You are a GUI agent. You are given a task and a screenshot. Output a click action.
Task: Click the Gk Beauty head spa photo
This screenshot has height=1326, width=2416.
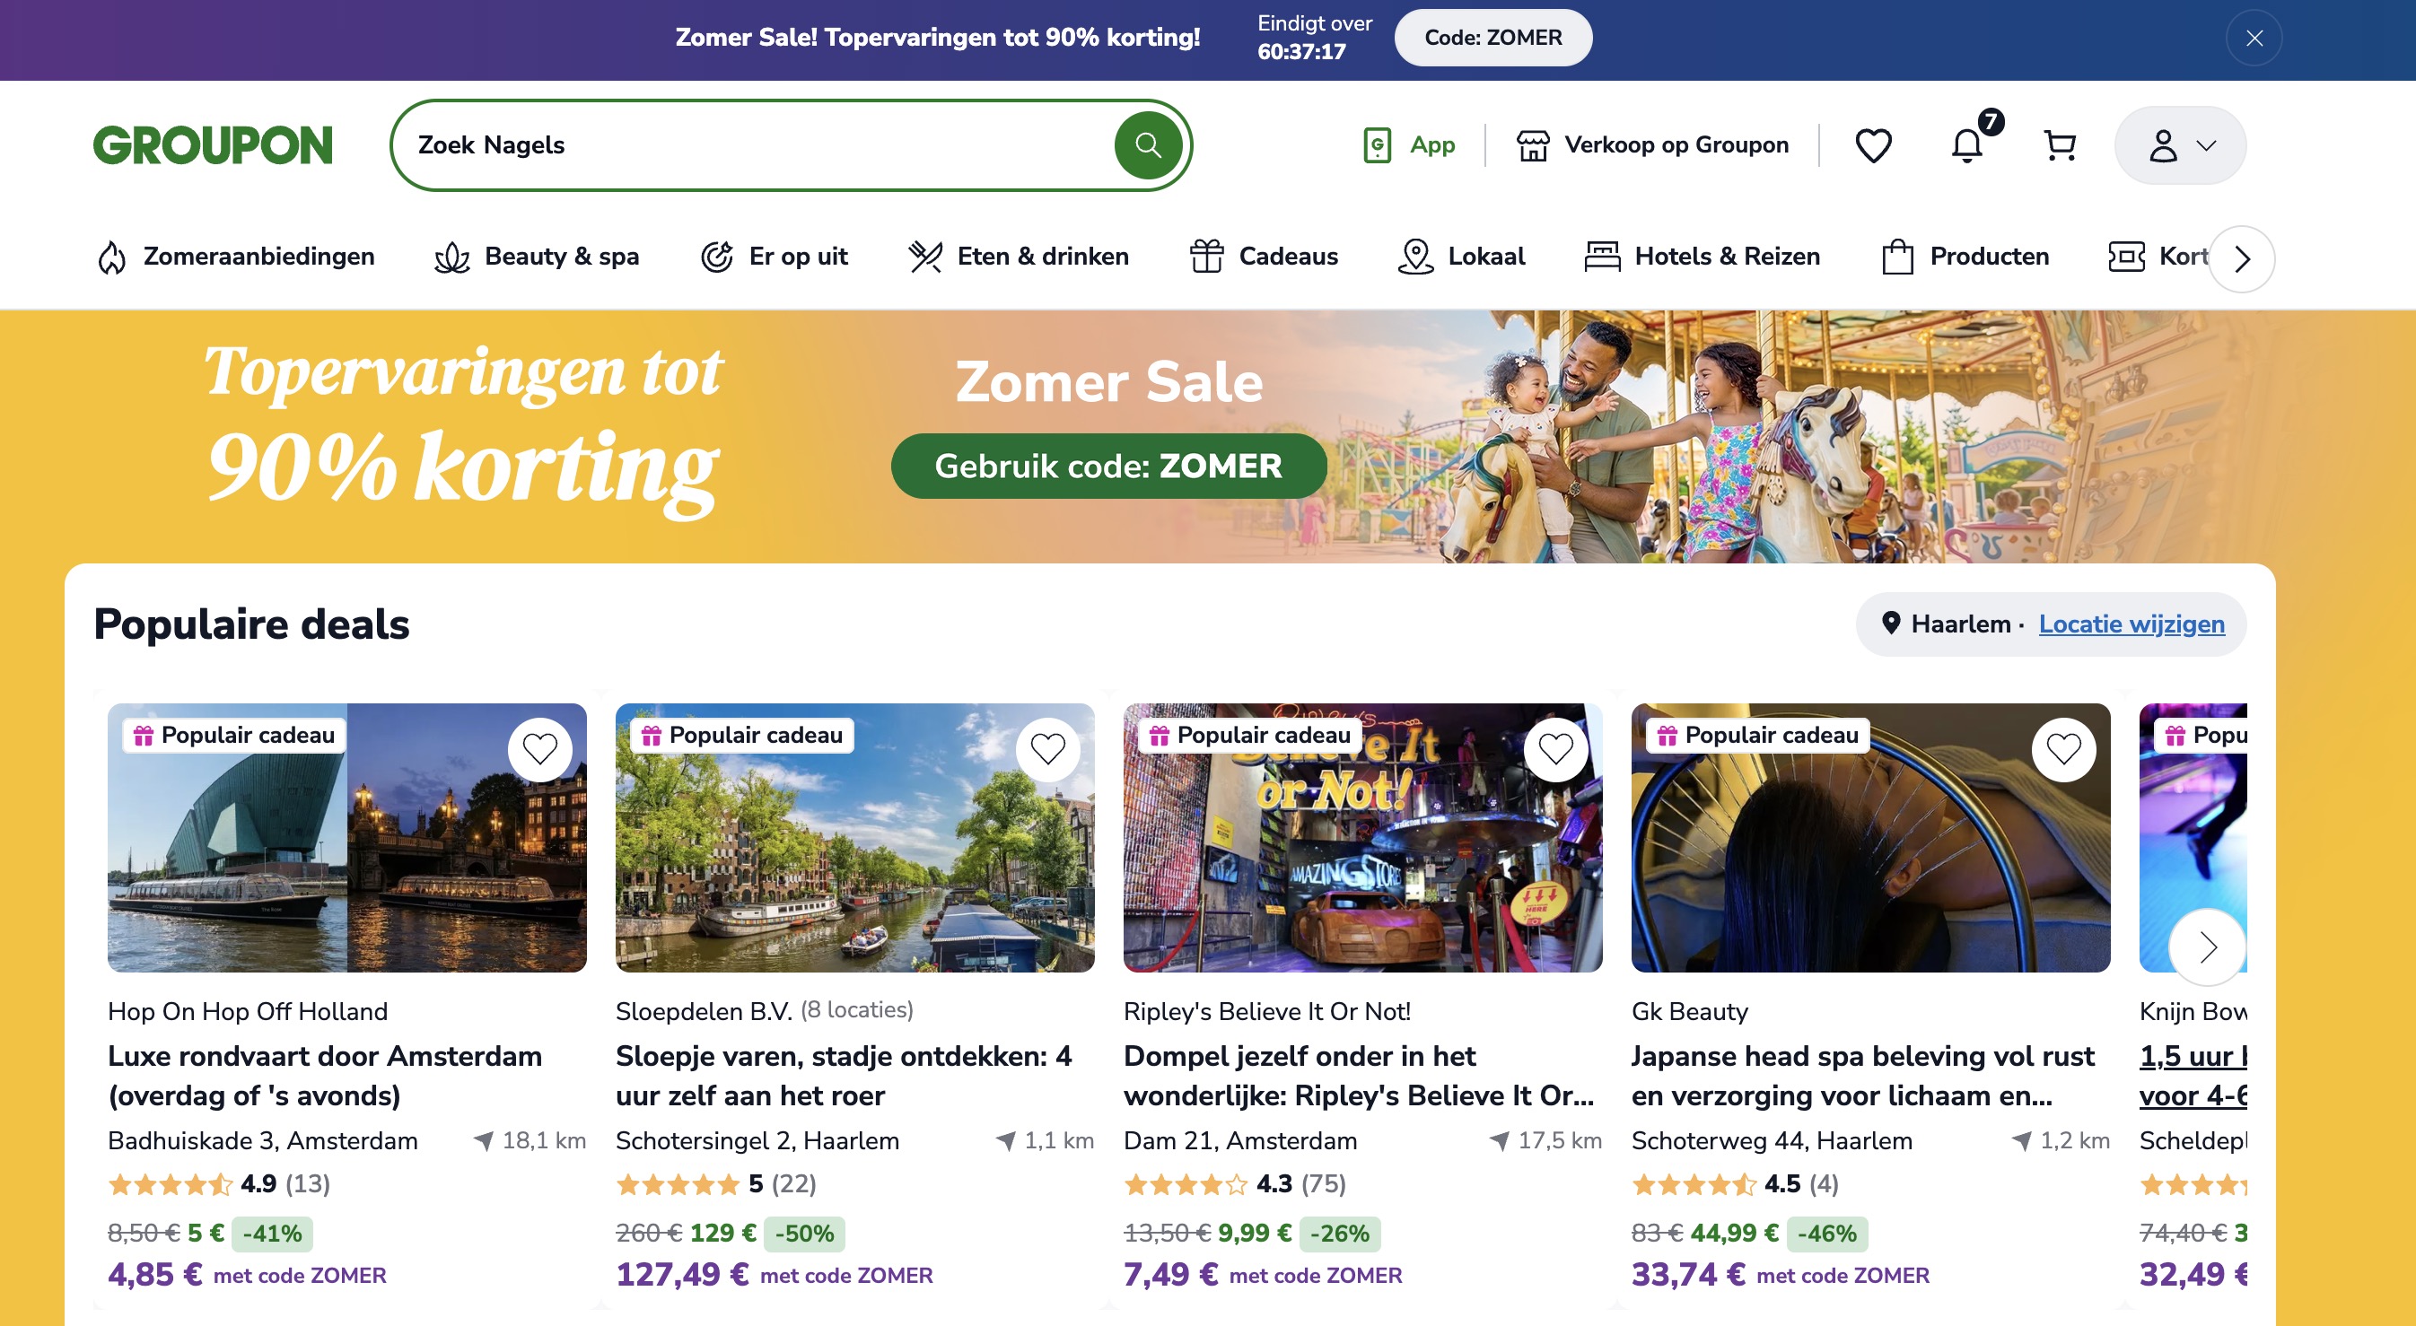click(1871, 837)
